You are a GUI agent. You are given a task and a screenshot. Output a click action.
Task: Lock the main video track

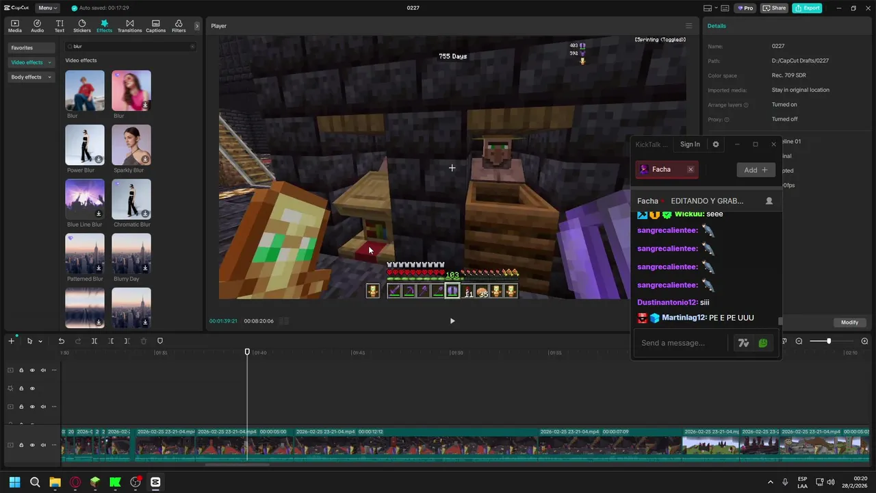21,445
